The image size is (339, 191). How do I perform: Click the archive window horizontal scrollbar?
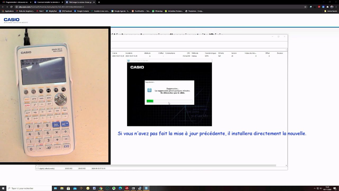coord(158,165)
